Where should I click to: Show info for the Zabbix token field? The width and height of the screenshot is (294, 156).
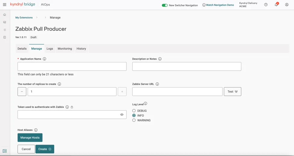click(67, 107)
